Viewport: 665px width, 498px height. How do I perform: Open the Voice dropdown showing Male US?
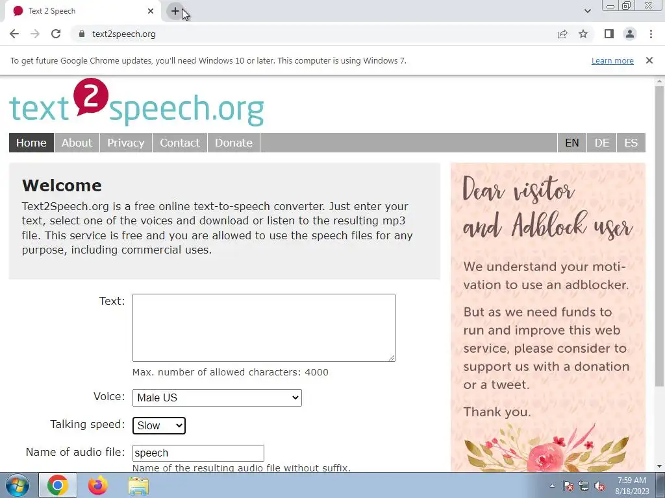(217, 397)
